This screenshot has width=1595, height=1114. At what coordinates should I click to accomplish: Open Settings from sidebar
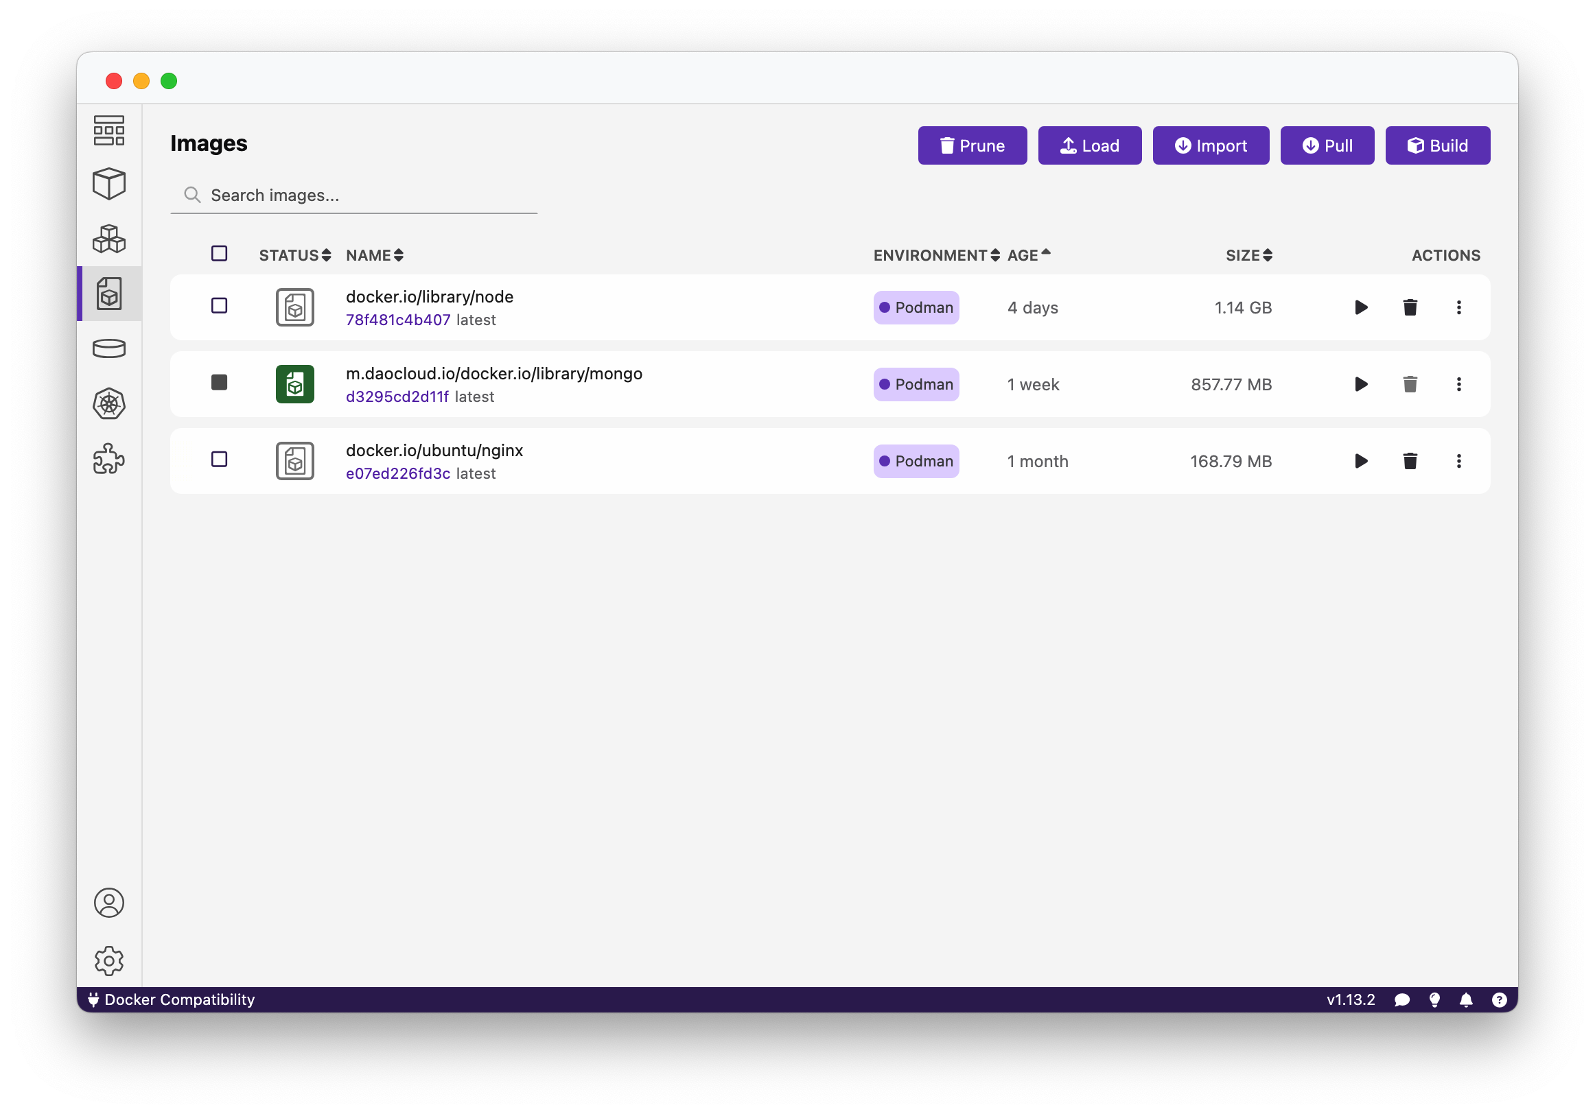tap(109, 960)
